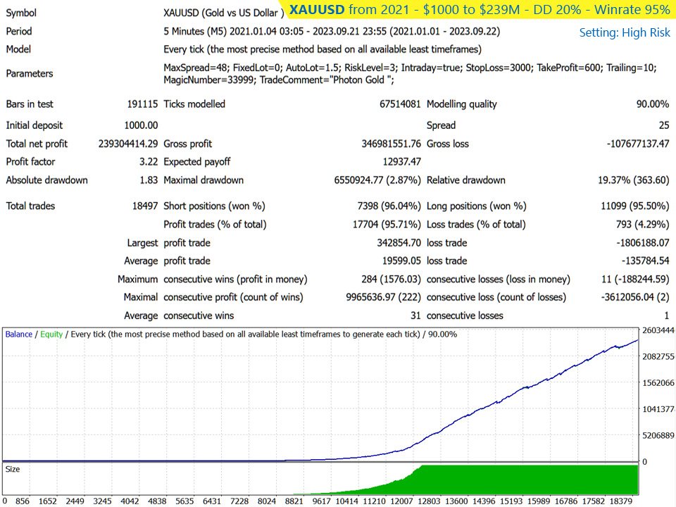This screenshot has height=507, width=676.
Task: Click Long positions value 11099 (95.50%)
Action: (635, 206)
